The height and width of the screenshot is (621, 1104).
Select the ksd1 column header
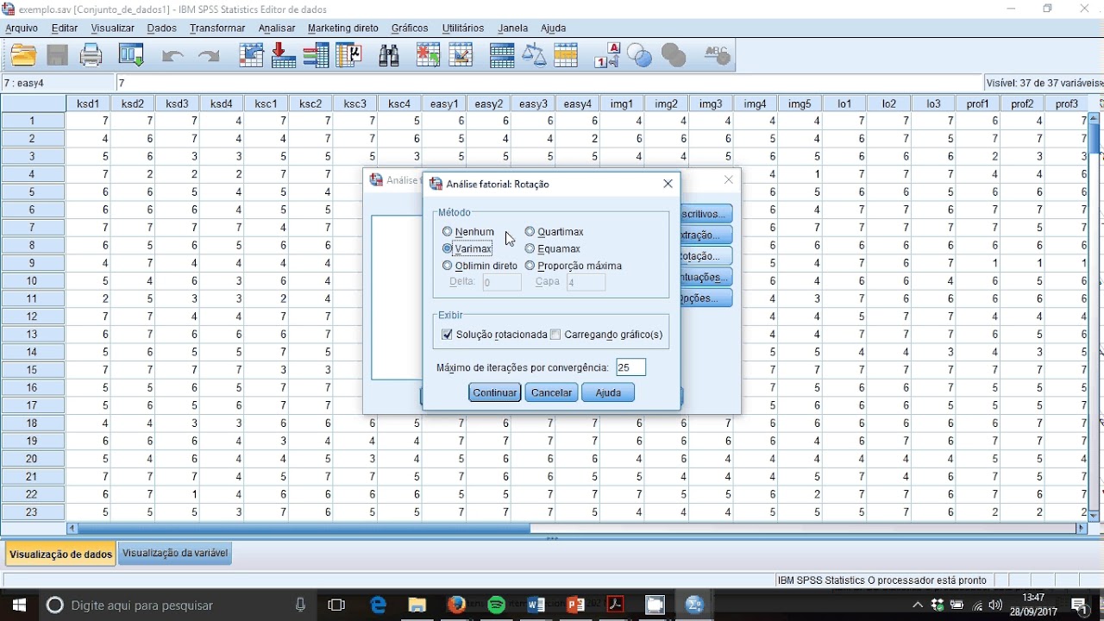tap(88, 103)
